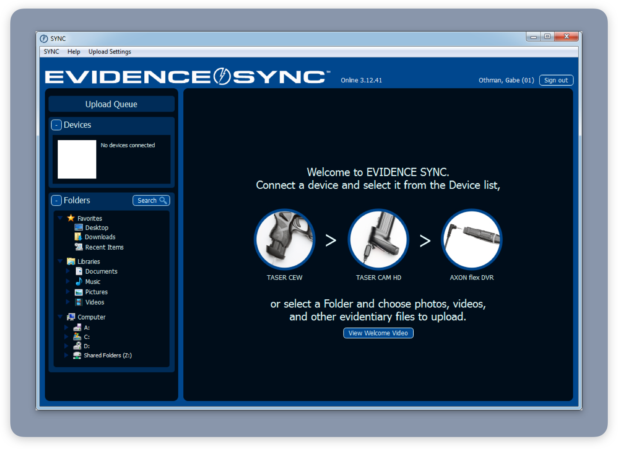
Task: Click the AXON flex DVR device image
Action: point(472,239)
